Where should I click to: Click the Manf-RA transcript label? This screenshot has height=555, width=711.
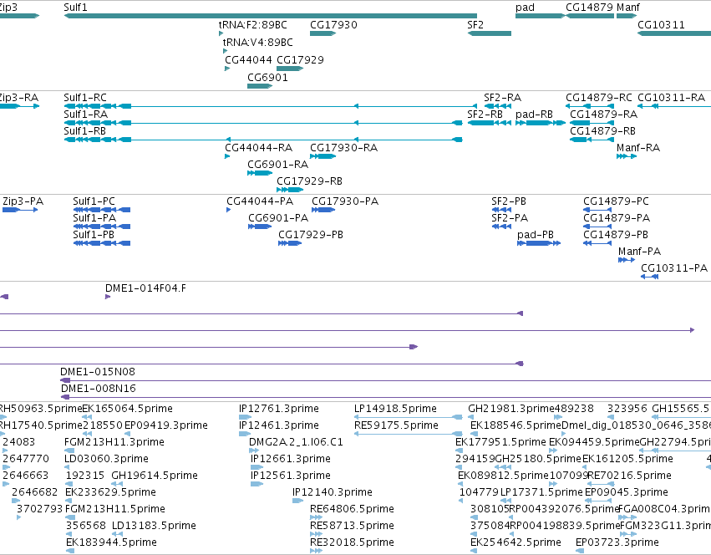coord(638,148)
